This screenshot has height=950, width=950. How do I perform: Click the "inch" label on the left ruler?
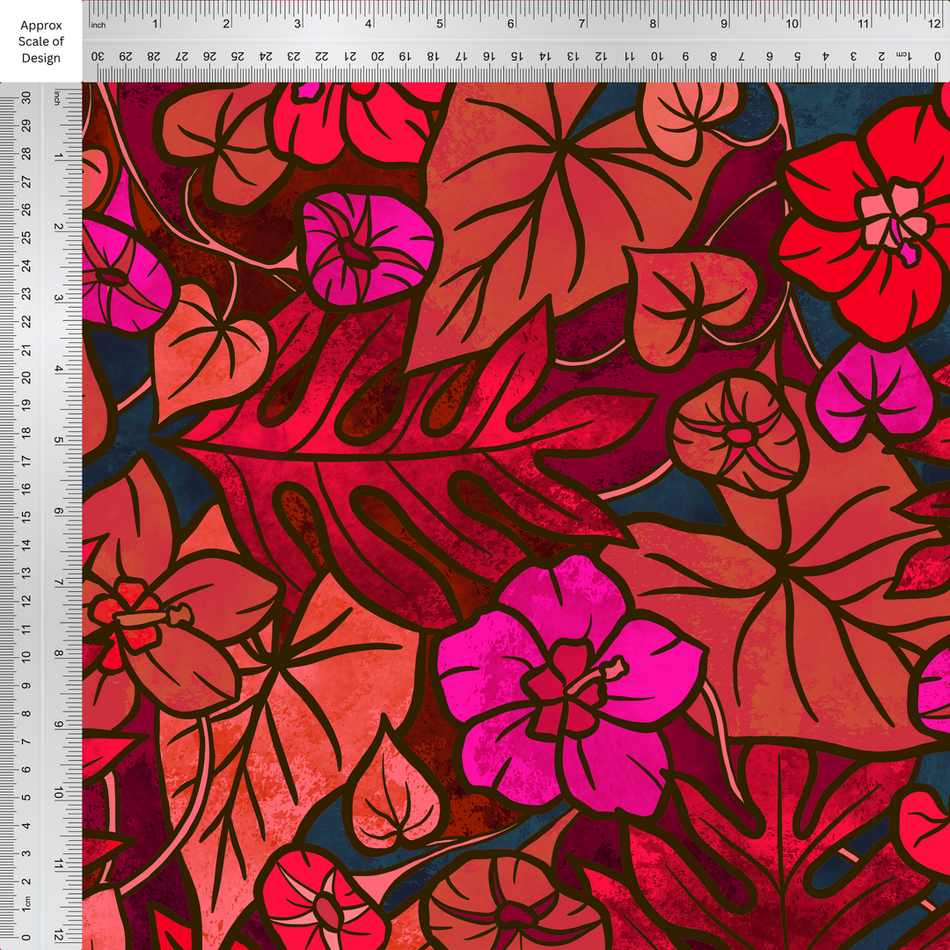tap(58, 98)
